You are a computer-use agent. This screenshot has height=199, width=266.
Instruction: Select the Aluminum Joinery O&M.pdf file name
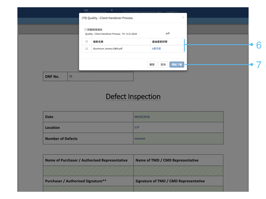pos(108,48)
